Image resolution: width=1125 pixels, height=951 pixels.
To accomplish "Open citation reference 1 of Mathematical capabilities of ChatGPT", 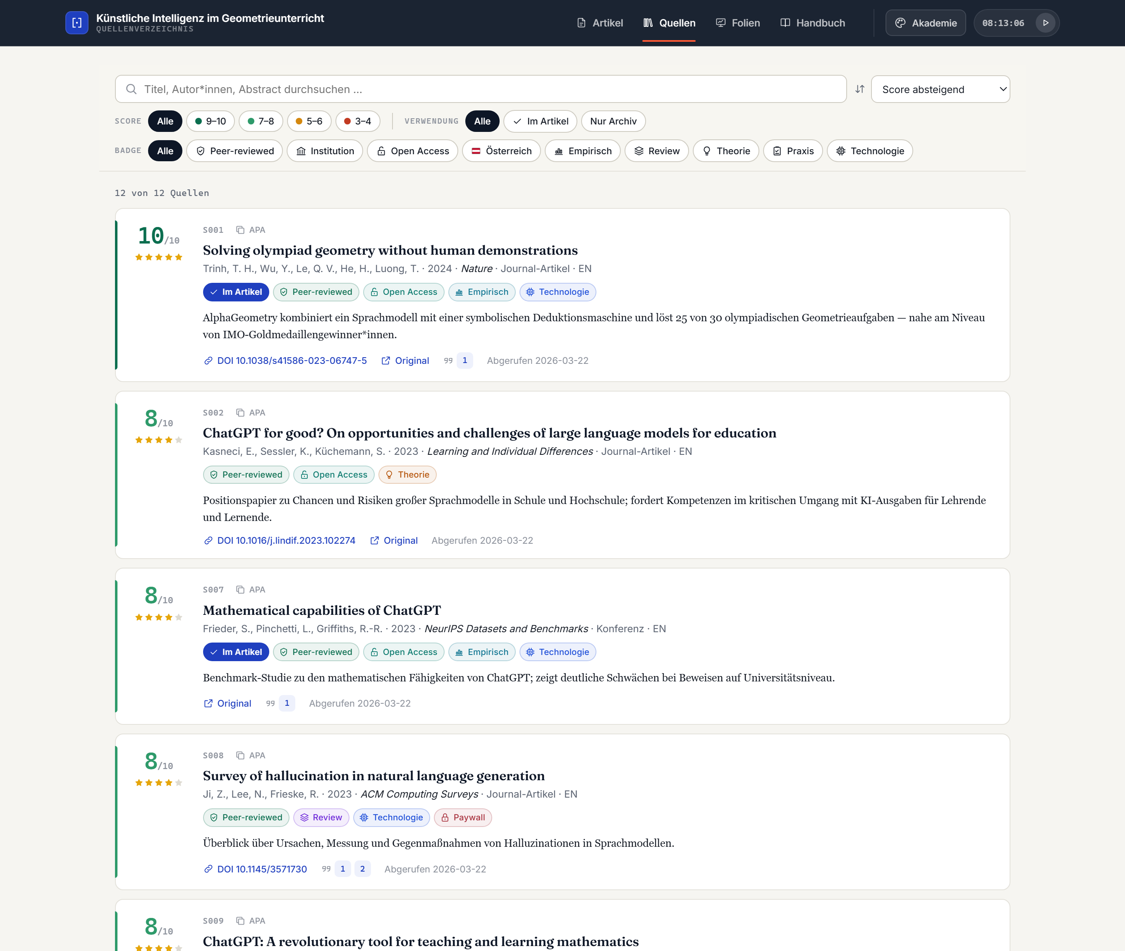I will coord(287,703).
